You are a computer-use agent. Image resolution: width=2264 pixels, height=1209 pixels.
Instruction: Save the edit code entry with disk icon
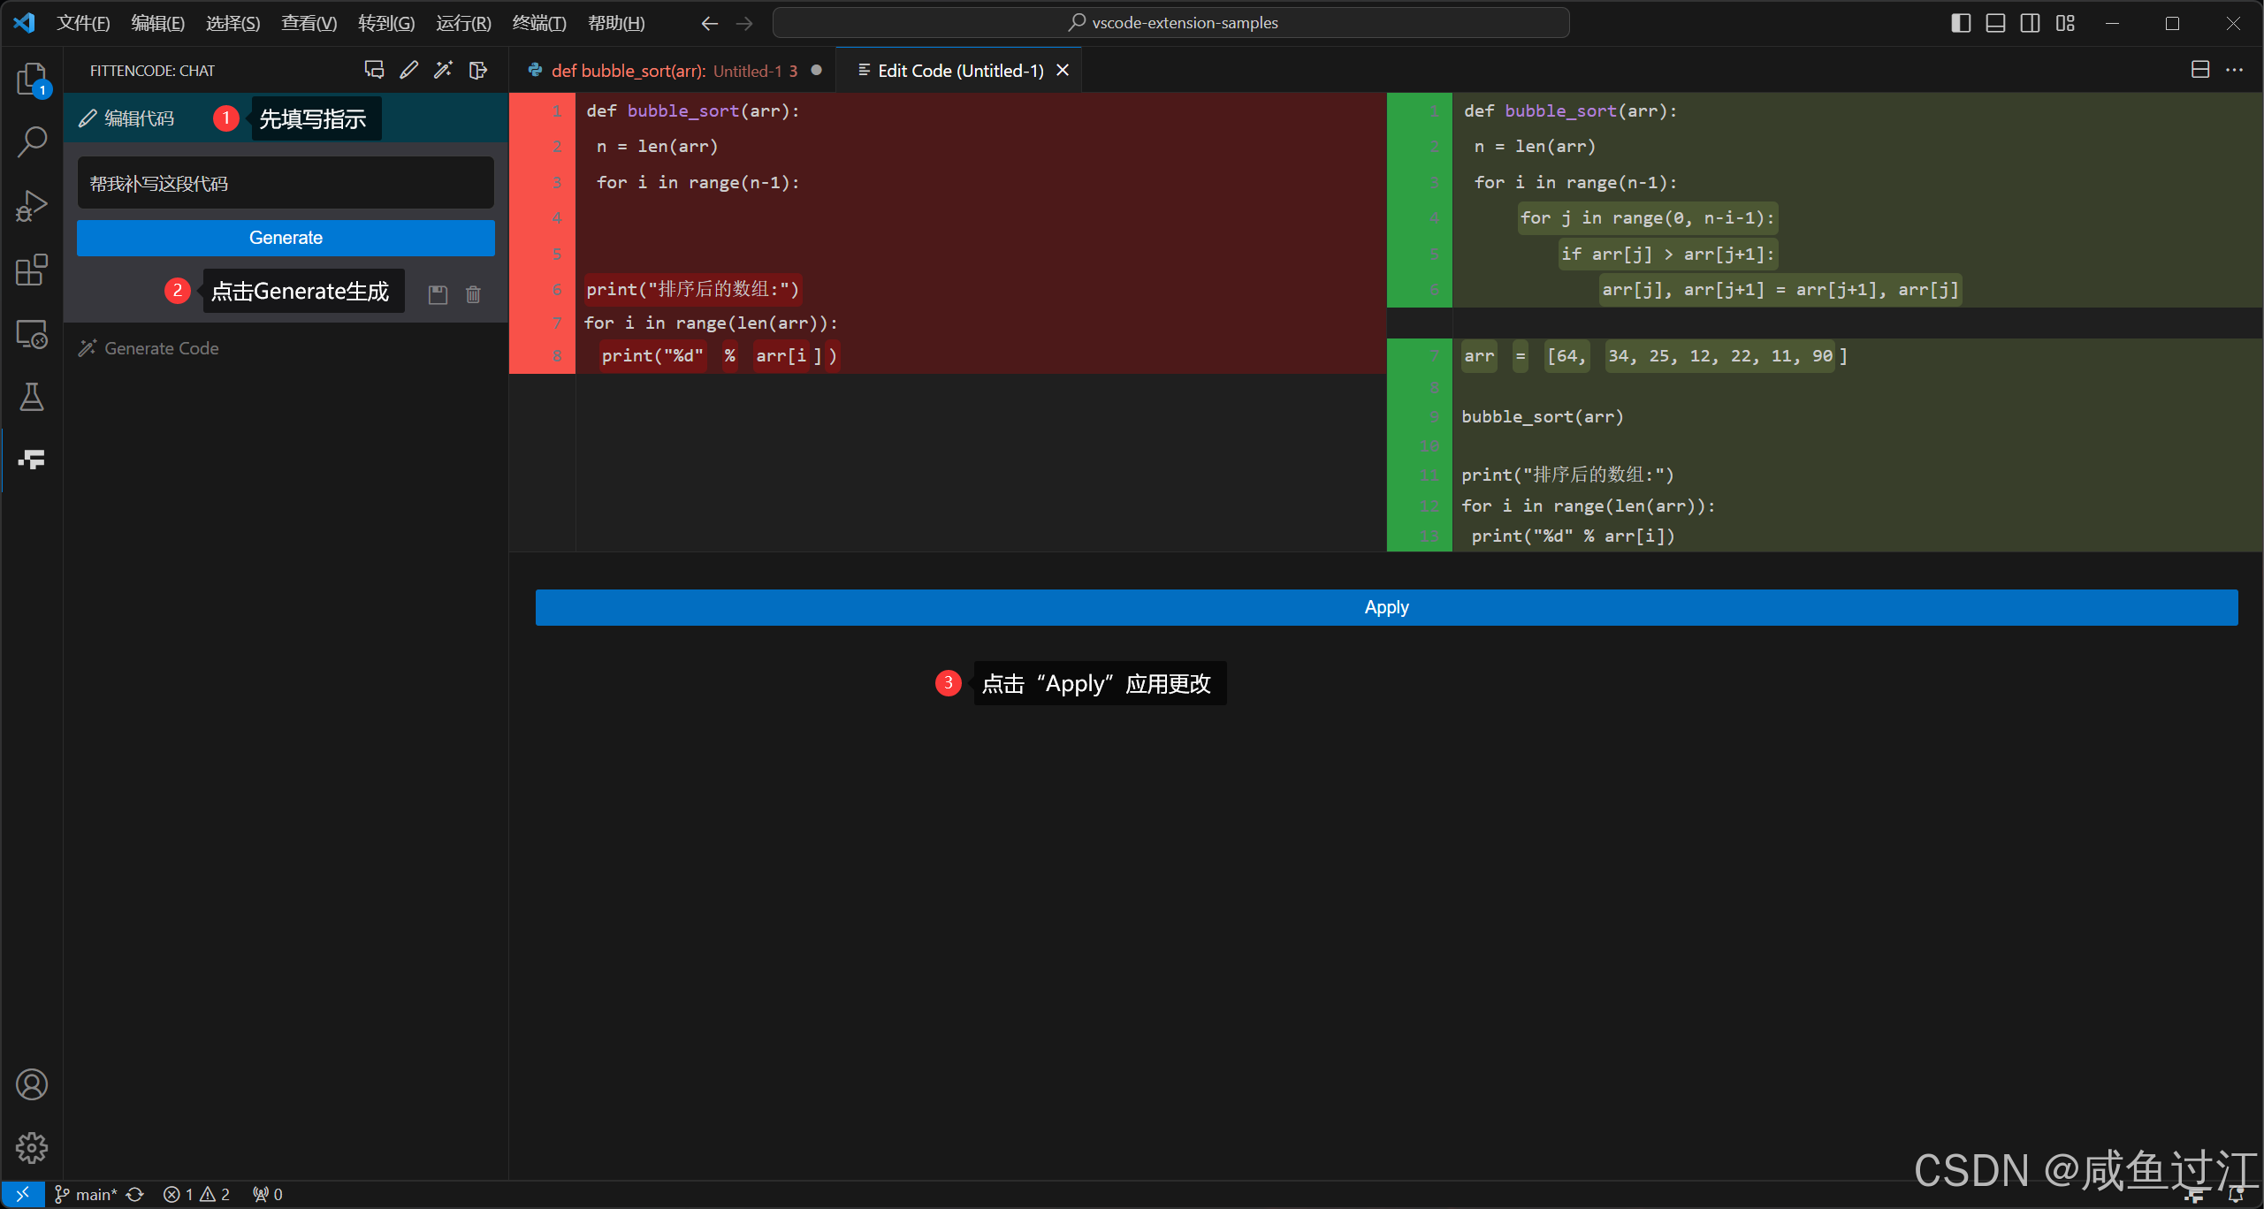pos(438,294)
